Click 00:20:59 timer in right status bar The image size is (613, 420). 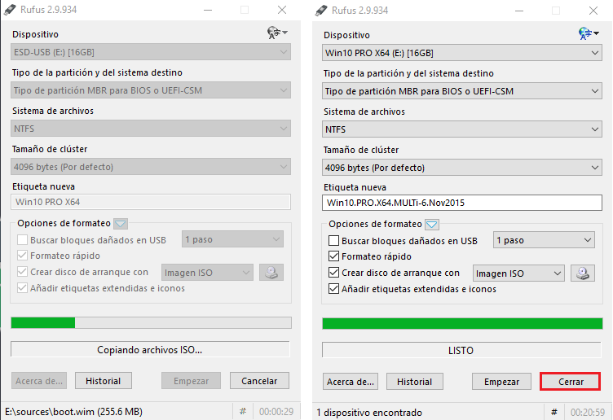tap(588, 412)
